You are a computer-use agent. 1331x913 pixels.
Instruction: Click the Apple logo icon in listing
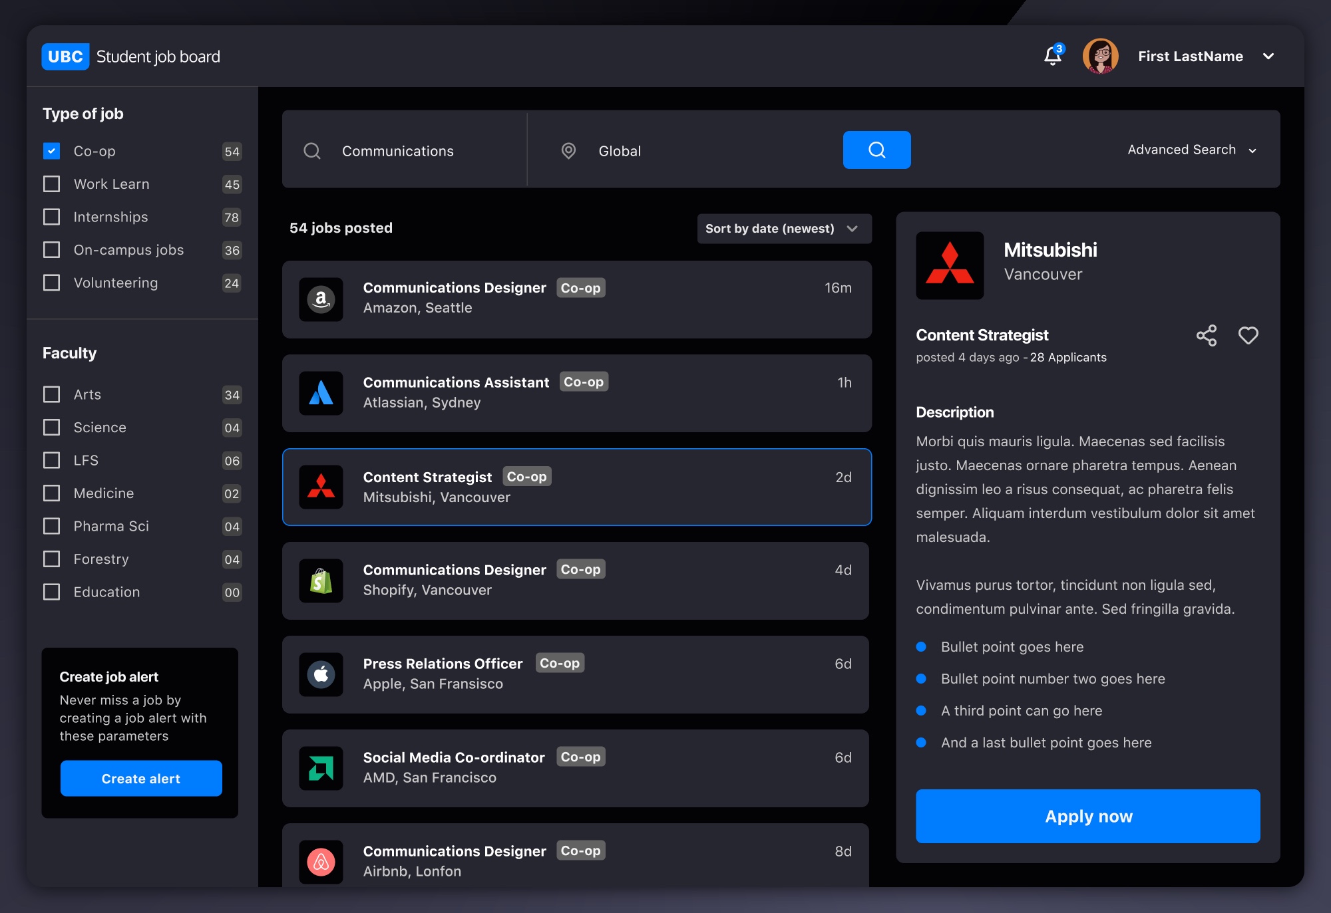click(x=321, y=674)
